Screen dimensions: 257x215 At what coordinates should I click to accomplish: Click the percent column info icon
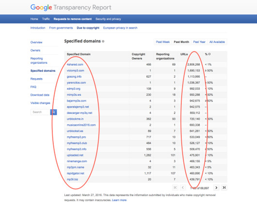[209, 54]
